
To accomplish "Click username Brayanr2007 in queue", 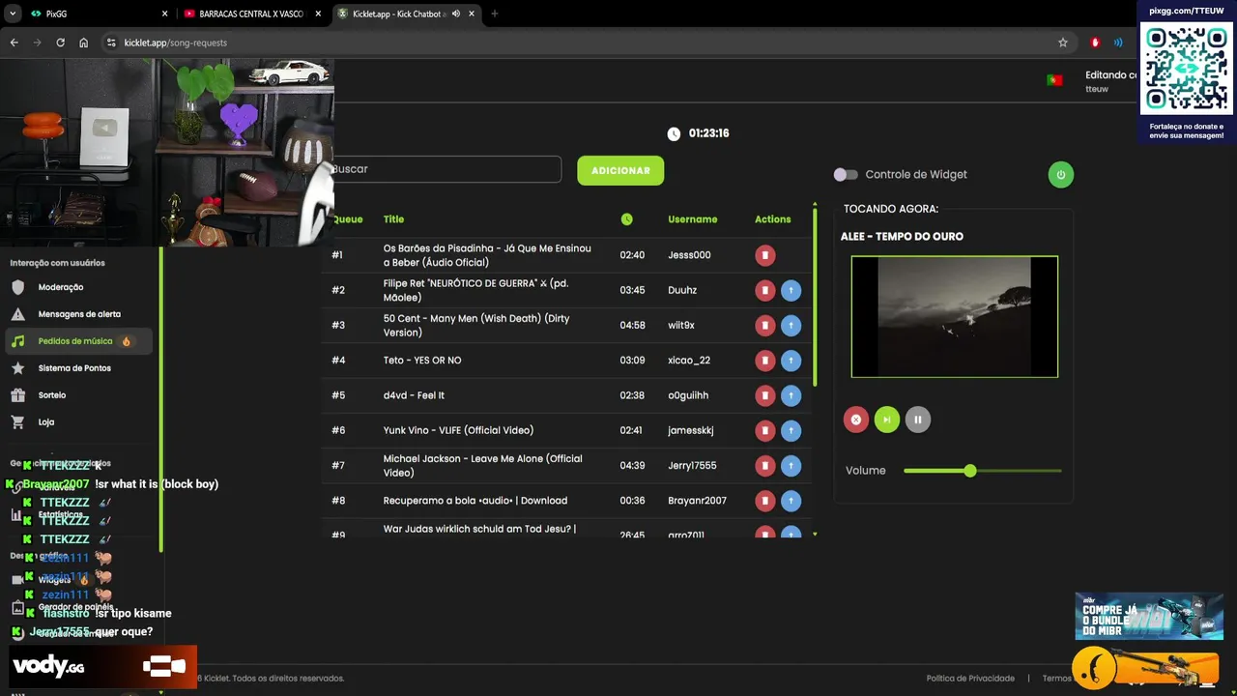I will pyautogui.click(x=697, y=501).
